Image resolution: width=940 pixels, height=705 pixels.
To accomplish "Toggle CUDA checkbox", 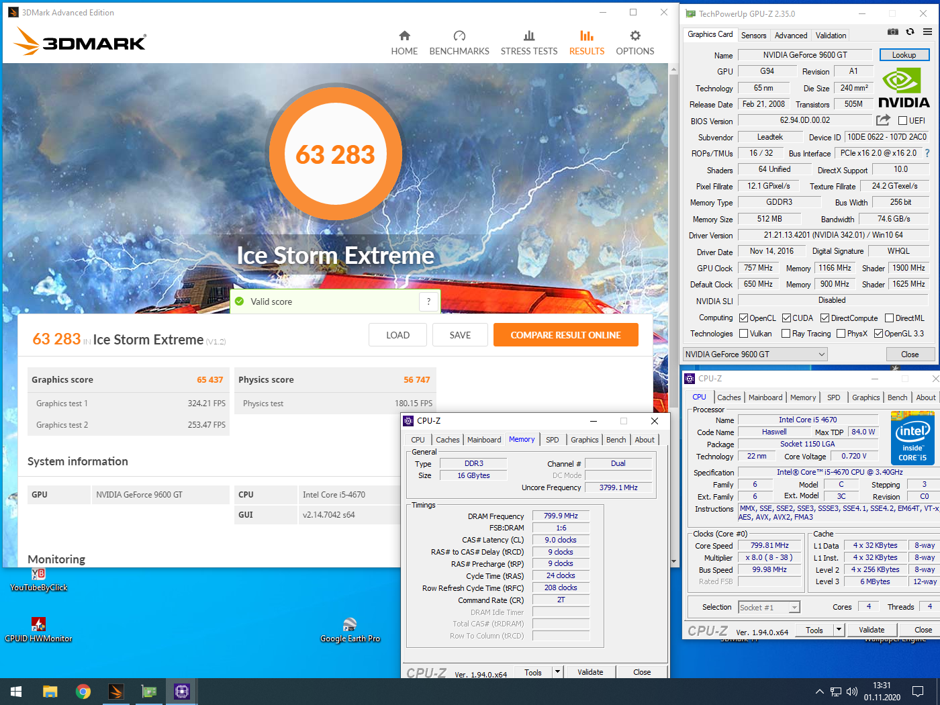I will coord(786,318).
